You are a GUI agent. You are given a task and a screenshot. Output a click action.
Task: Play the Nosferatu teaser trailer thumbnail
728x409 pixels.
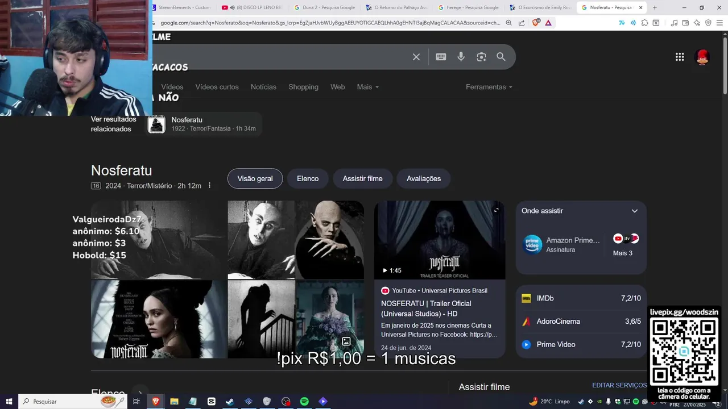pos(440,240)
